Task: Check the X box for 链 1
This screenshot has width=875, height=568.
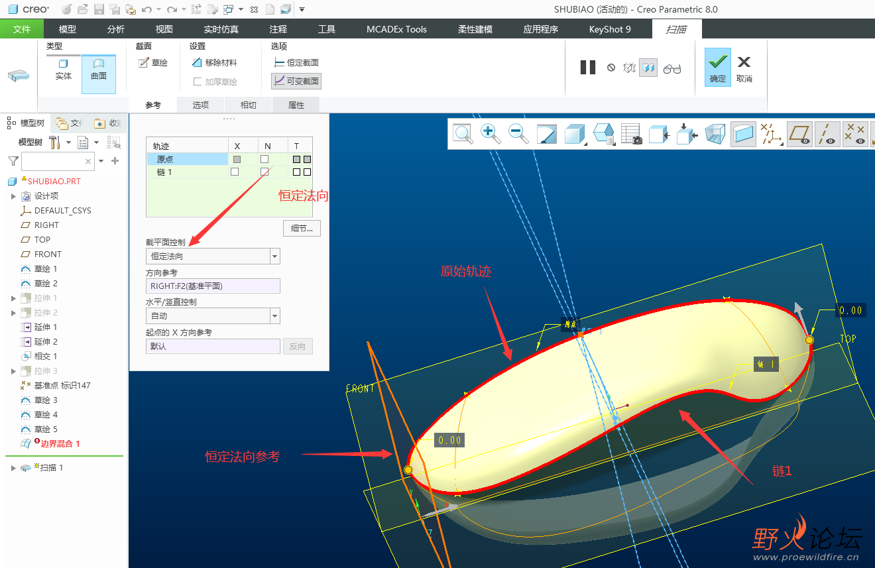Action: coord(235,172)
